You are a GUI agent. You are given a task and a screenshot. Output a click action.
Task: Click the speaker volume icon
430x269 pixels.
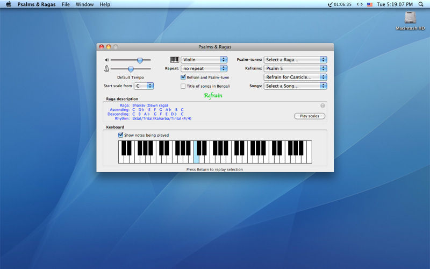point(107,60)
